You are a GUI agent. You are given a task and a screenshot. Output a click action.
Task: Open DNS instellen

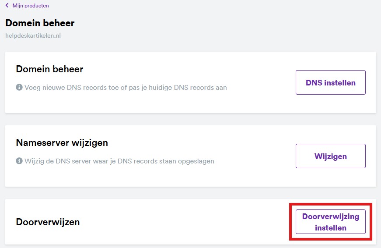[330, 82]
